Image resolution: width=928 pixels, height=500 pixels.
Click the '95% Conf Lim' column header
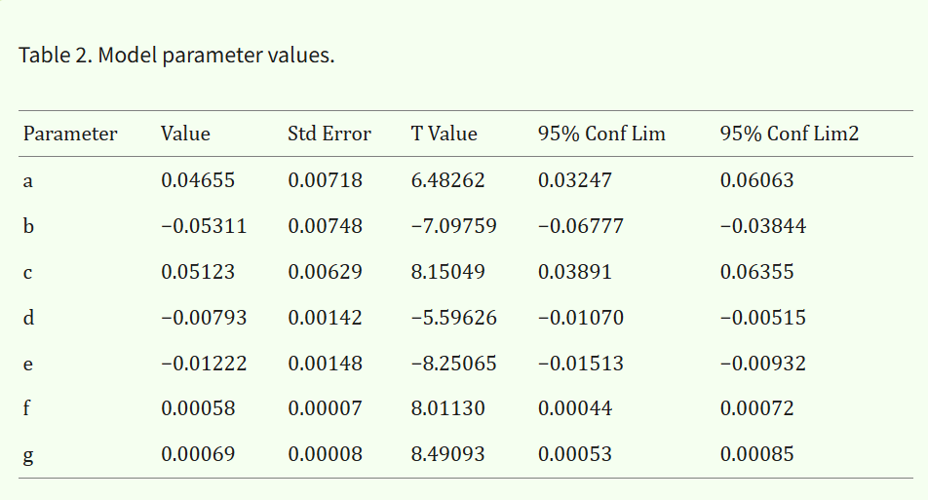pos(601,135)
